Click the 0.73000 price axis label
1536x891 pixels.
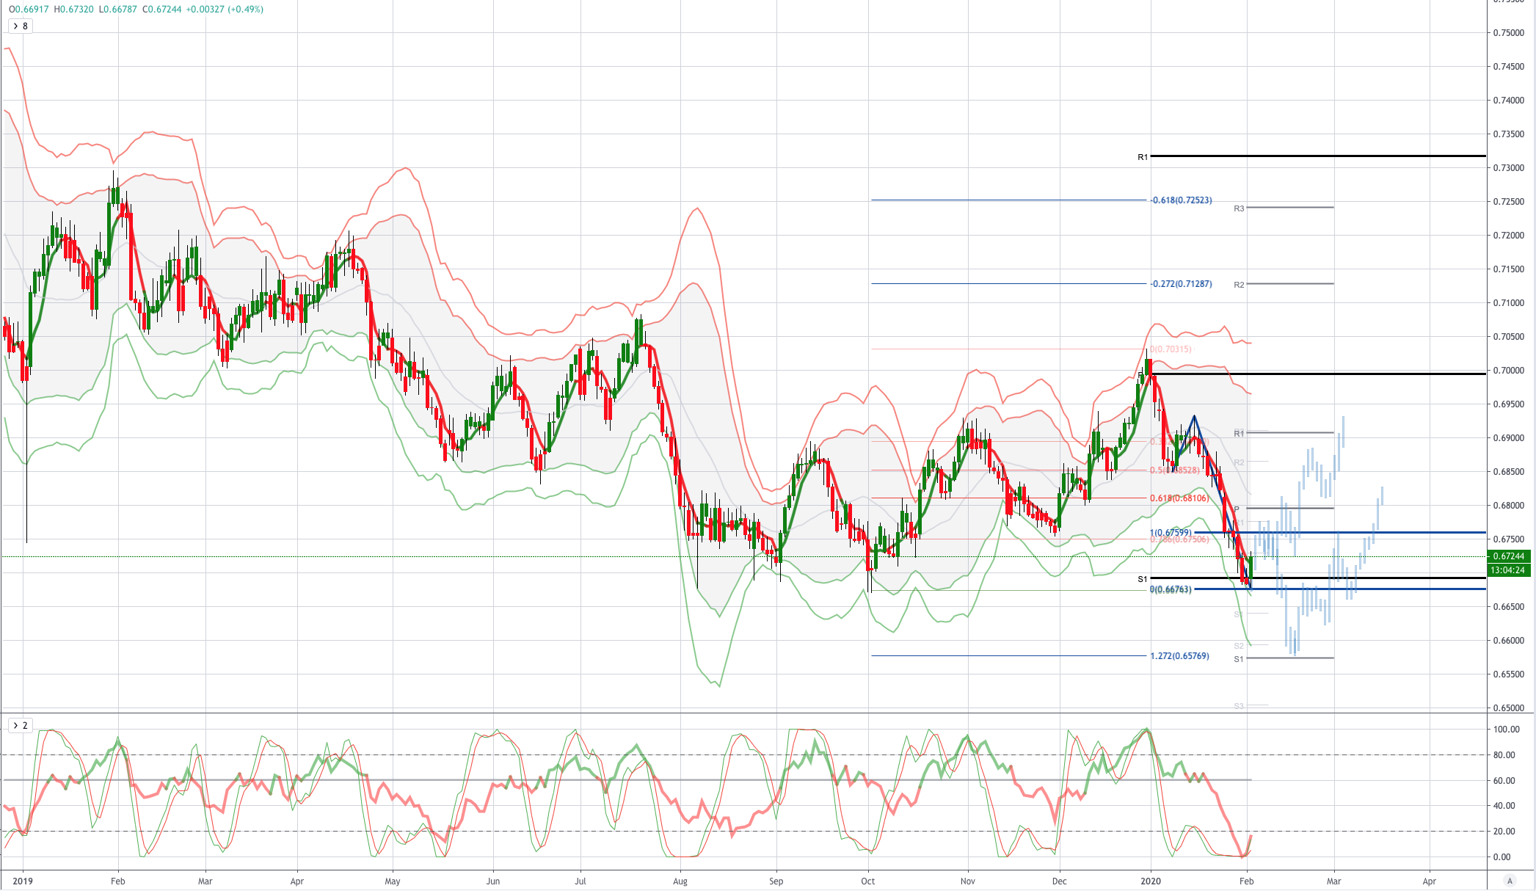[x=1509, y=168]
